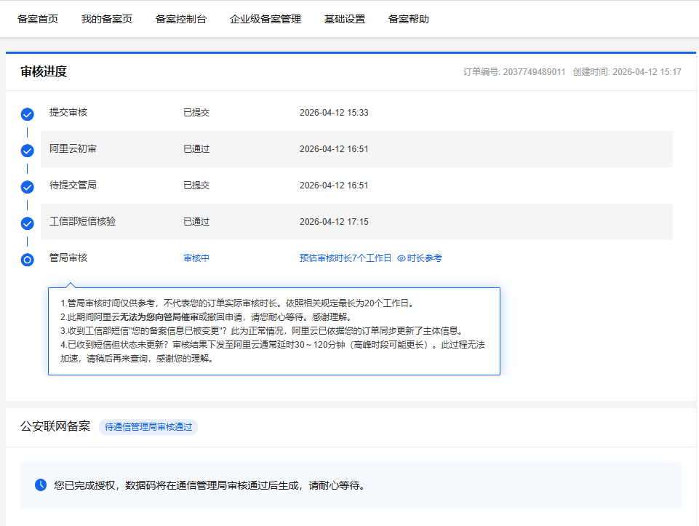Open 备案帮助 in the top menu
This screenshot has width=699, height=526.
409,19
